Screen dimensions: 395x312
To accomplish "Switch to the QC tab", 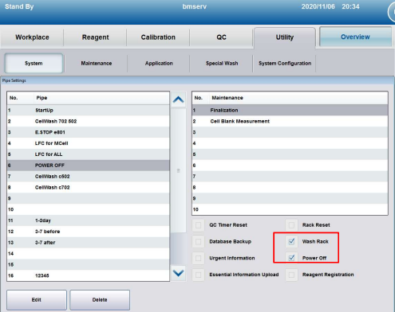I will click(221, 37).
